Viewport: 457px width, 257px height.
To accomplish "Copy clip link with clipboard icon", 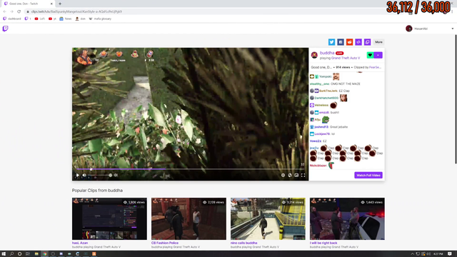I will pyautogui.click(x=367, y=42).
